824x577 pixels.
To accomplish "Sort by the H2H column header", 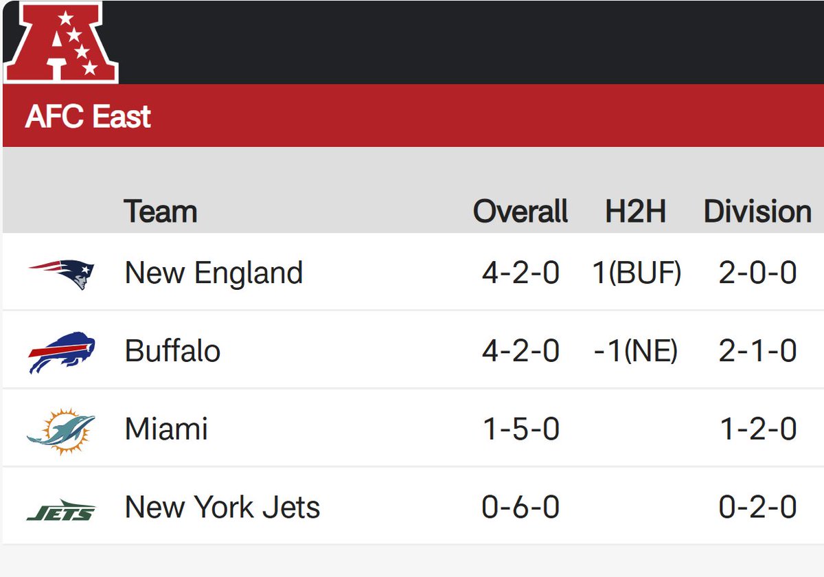I will (x=635, y=211).
